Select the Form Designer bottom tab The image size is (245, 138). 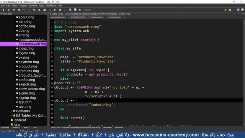(x=107, y=128)
